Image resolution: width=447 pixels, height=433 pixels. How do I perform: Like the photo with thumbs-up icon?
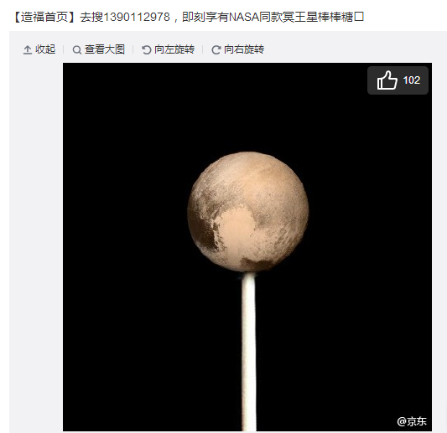point(387,80)
